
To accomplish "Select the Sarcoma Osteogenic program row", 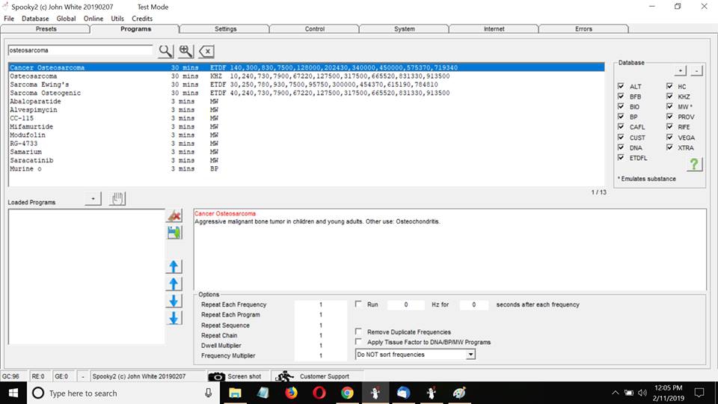I will click(306, 93).
